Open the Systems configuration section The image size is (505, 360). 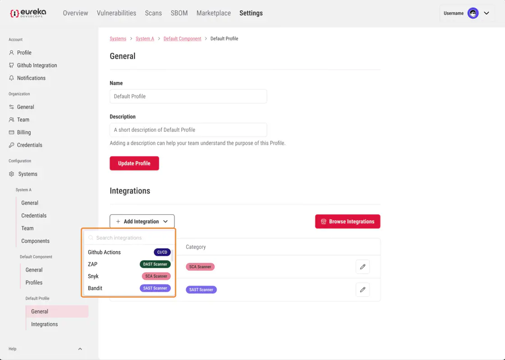coord(28,174)
